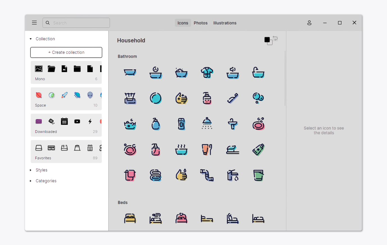Select the soap bubbles icon
The height and width of the screenshot is (245, 387).
pyautogui.click(x=258, y=98)
